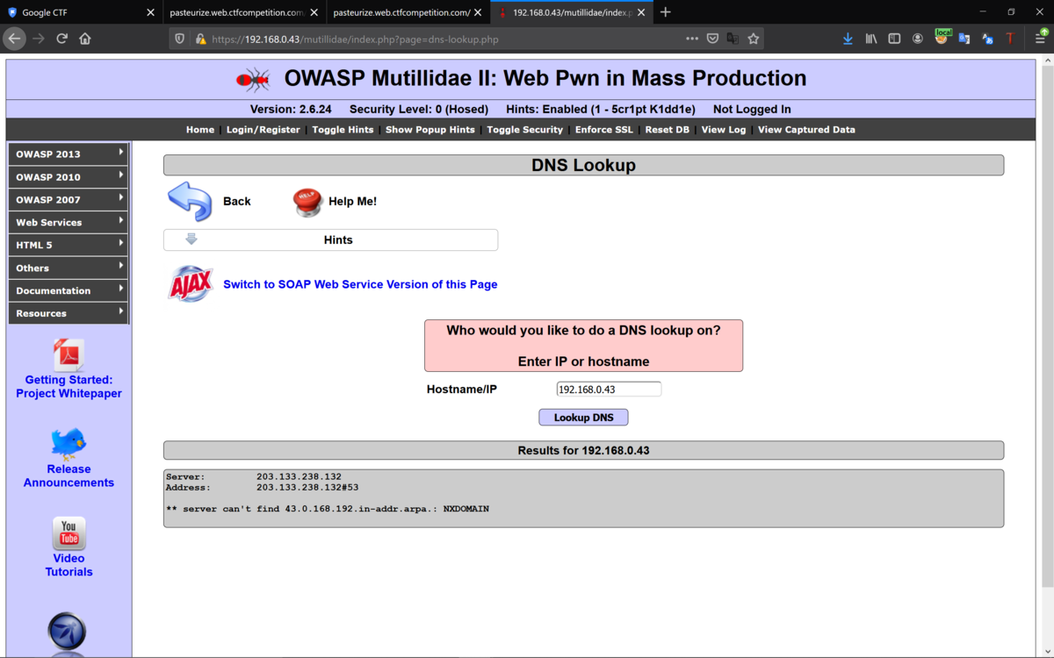Click the translate page icon in address bar
The height and width of the screenshot is (658, 1054).
coord(733,39)
